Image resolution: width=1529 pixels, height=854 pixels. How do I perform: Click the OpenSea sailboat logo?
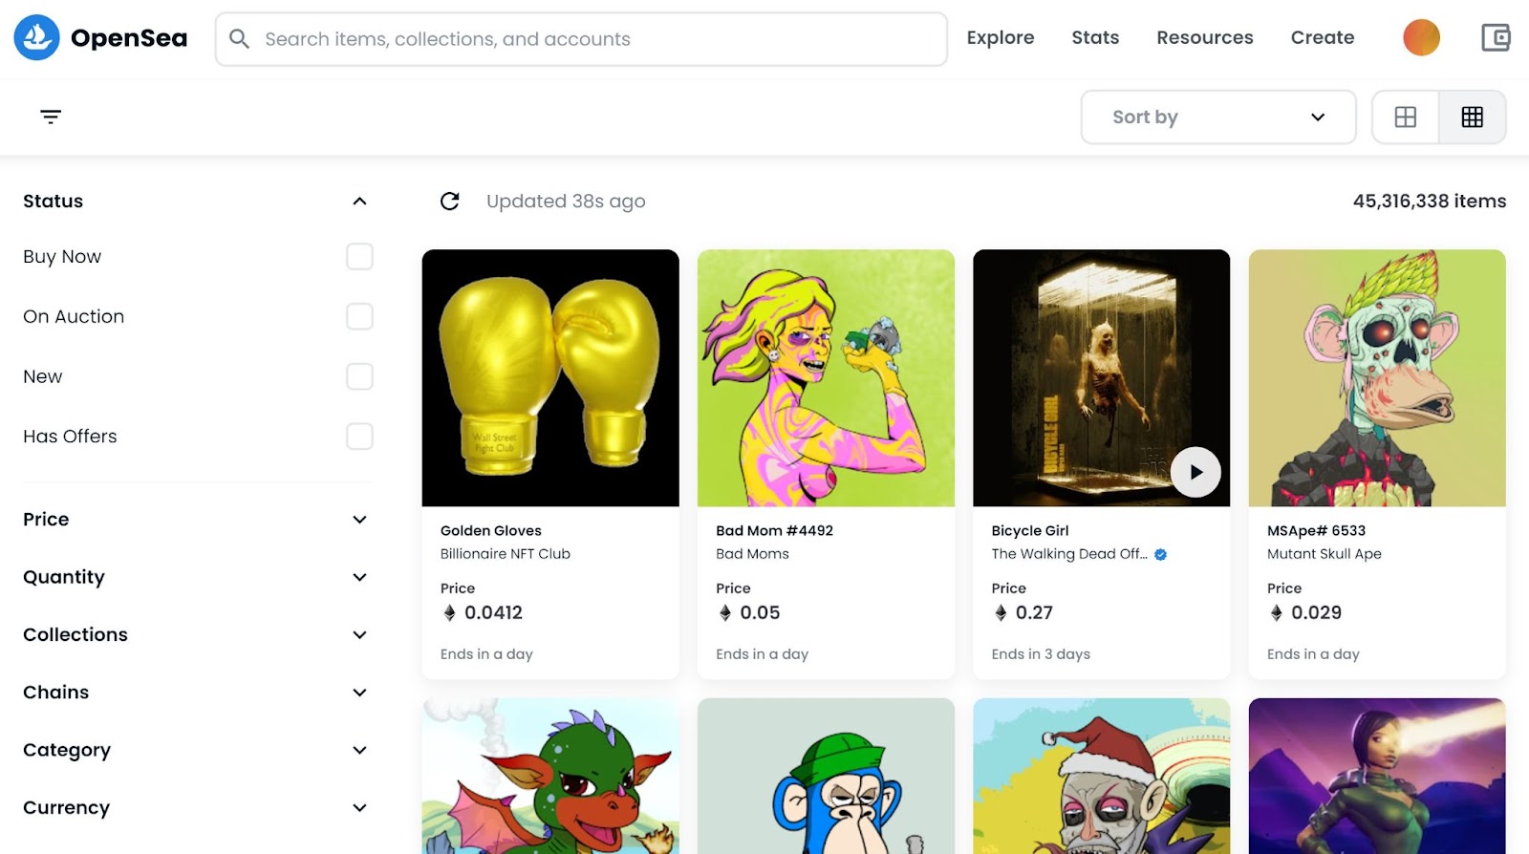point(36,38)
